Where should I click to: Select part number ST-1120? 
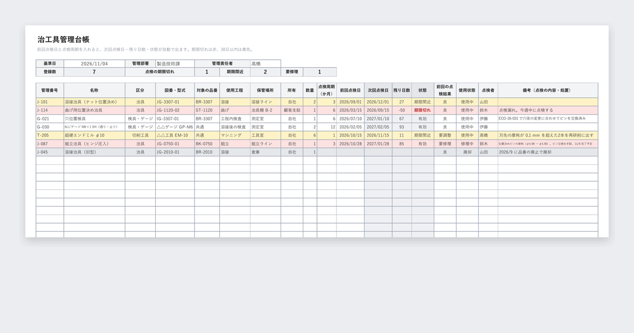(207, 110)
